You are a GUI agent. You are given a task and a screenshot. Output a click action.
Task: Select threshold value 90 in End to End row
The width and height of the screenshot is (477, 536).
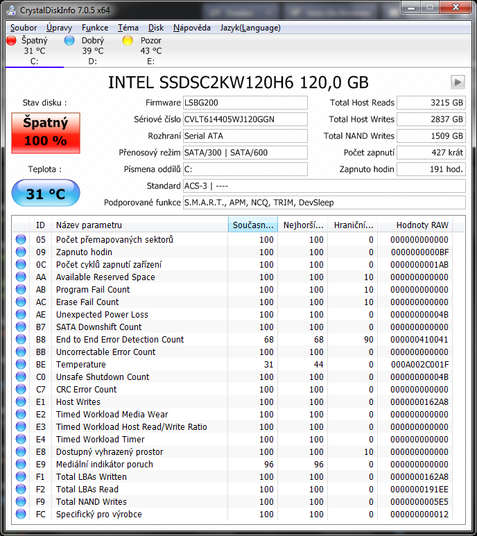[368, 340]
